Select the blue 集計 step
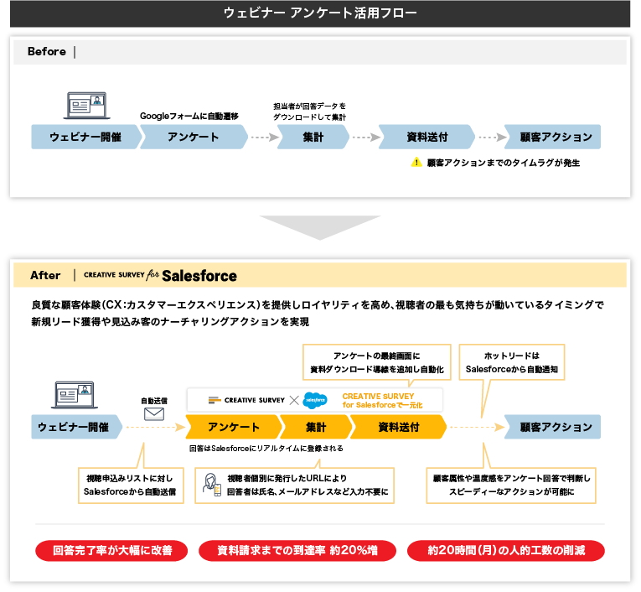Viewport: 641px width, 592px height. [x=313, y=137]
